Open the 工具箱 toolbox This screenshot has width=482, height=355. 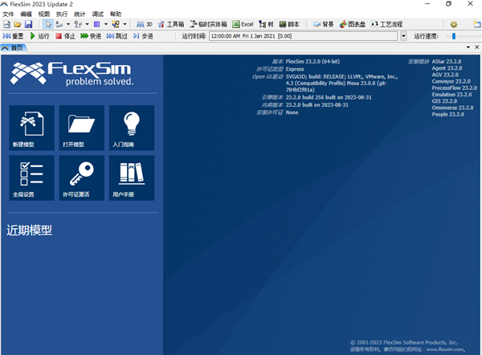click(175, 25)
